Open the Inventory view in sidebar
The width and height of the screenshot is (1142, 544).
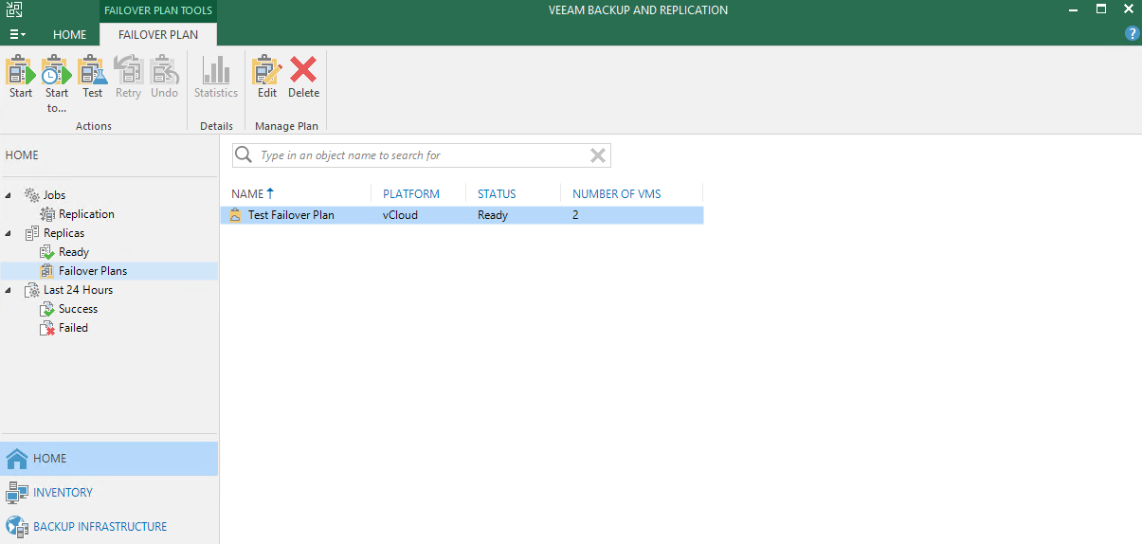63,493
